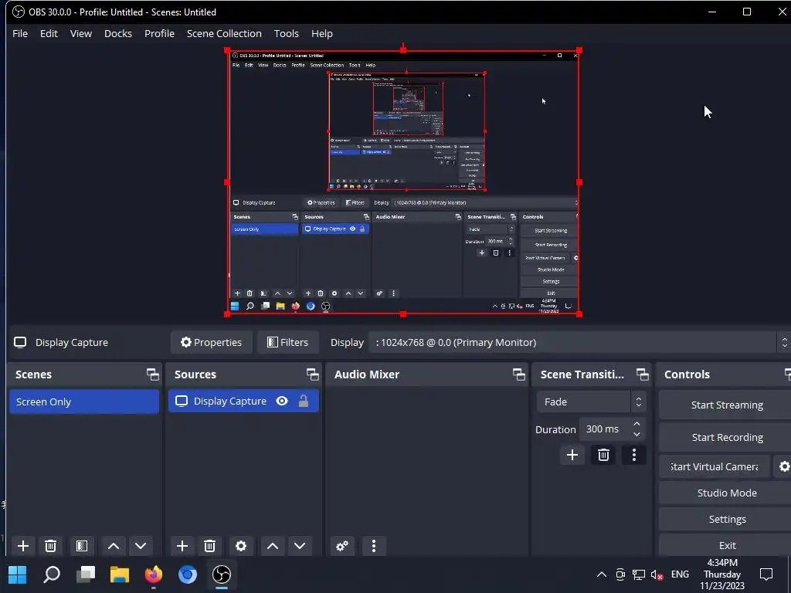The width and height of the screenshot is (791, 593).
Task: Open the Scene Collection menu
Action: click(224, 33)
